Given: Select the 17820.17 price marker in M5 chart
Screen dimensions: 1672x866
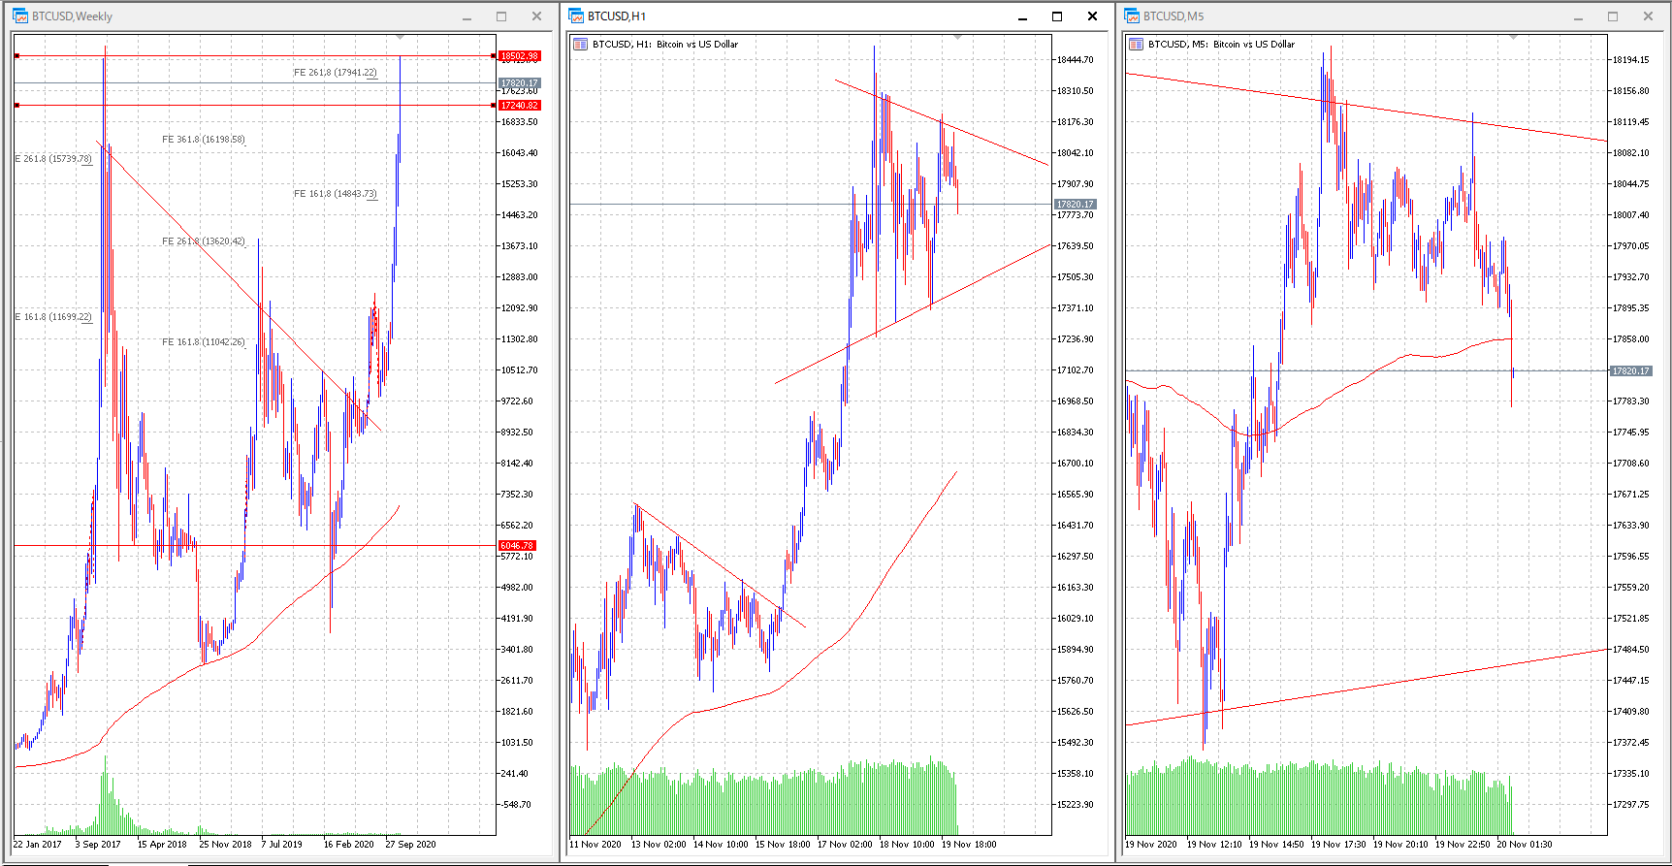Looking at the screenshot, I should click(1630, 371).
